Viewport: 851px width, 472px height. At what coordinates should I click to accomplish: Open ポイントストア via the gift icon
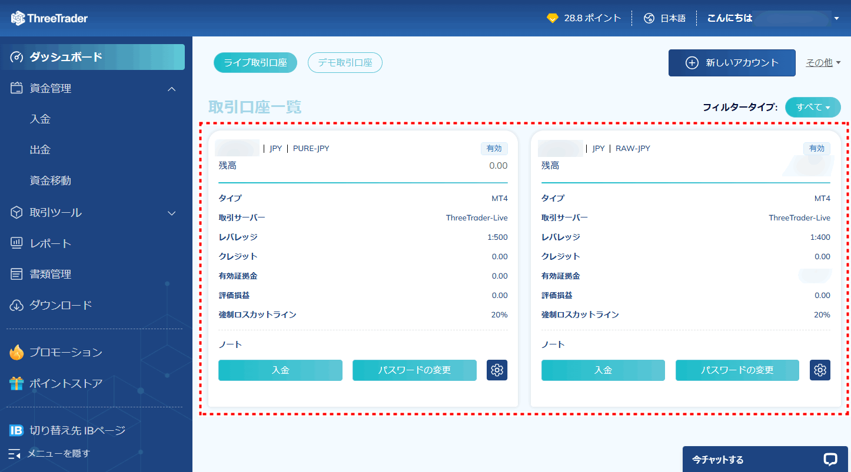click(16, 382)
